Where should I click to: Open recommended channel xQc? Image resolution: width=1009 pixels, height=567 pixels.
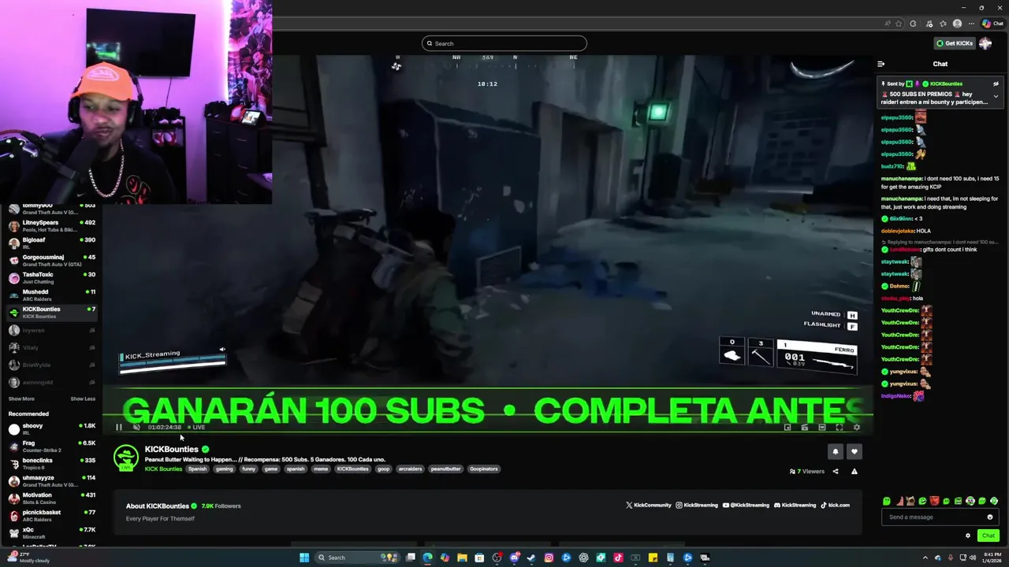click(x=51, y=533)
